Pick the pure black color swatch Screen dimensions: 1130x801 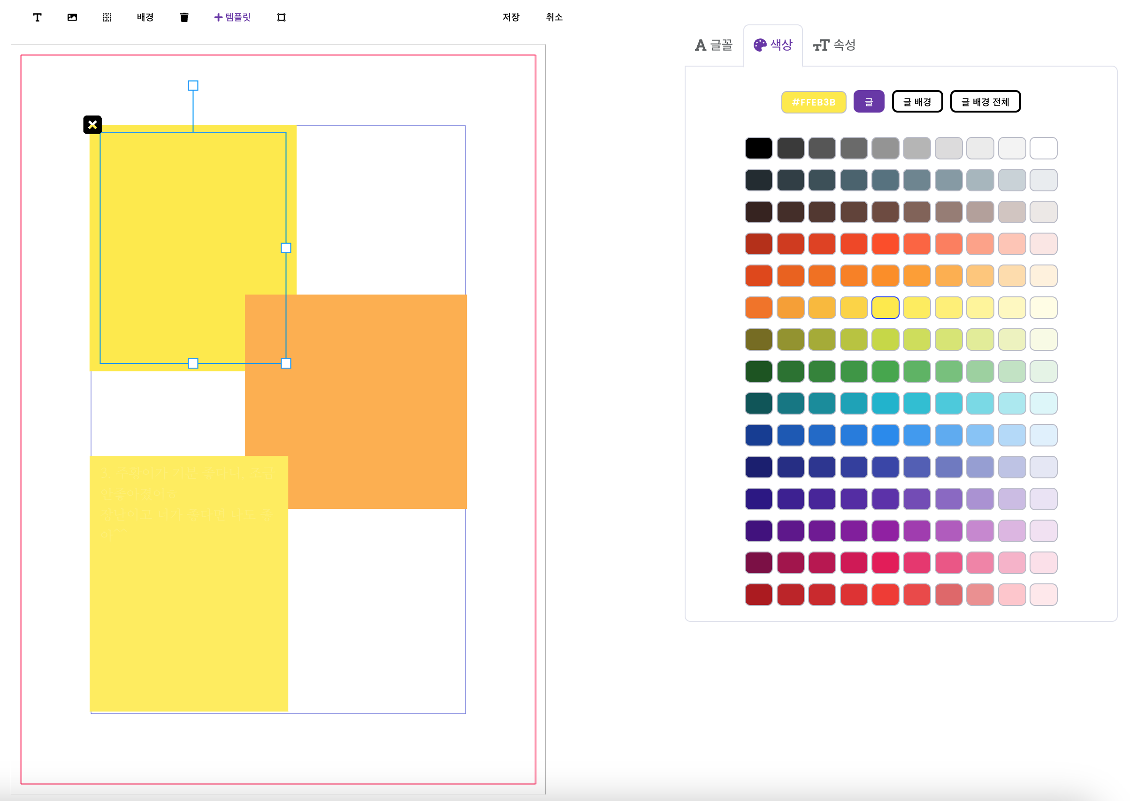[x=758, y=149]
